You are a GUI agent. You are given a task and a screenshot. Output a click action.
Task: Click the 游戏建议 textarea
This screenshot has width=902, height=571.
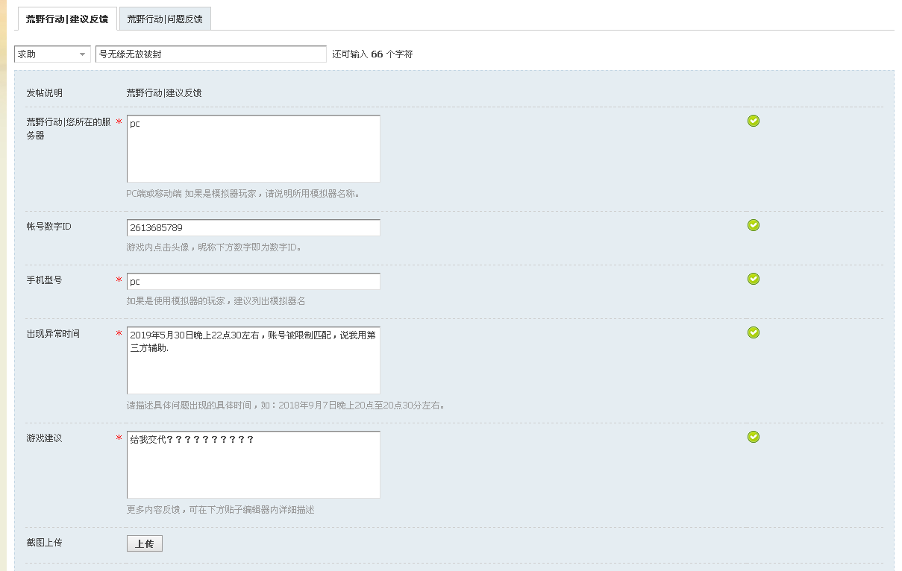(254, 464)
